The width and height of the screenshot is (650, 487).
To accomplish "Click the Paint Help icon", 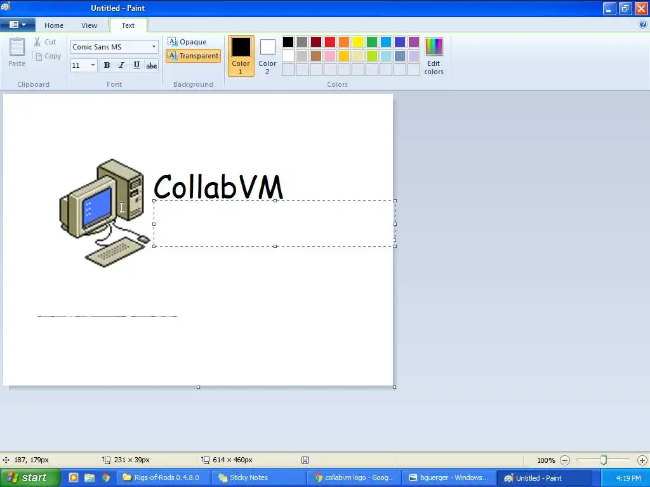I will coord(643,25).
